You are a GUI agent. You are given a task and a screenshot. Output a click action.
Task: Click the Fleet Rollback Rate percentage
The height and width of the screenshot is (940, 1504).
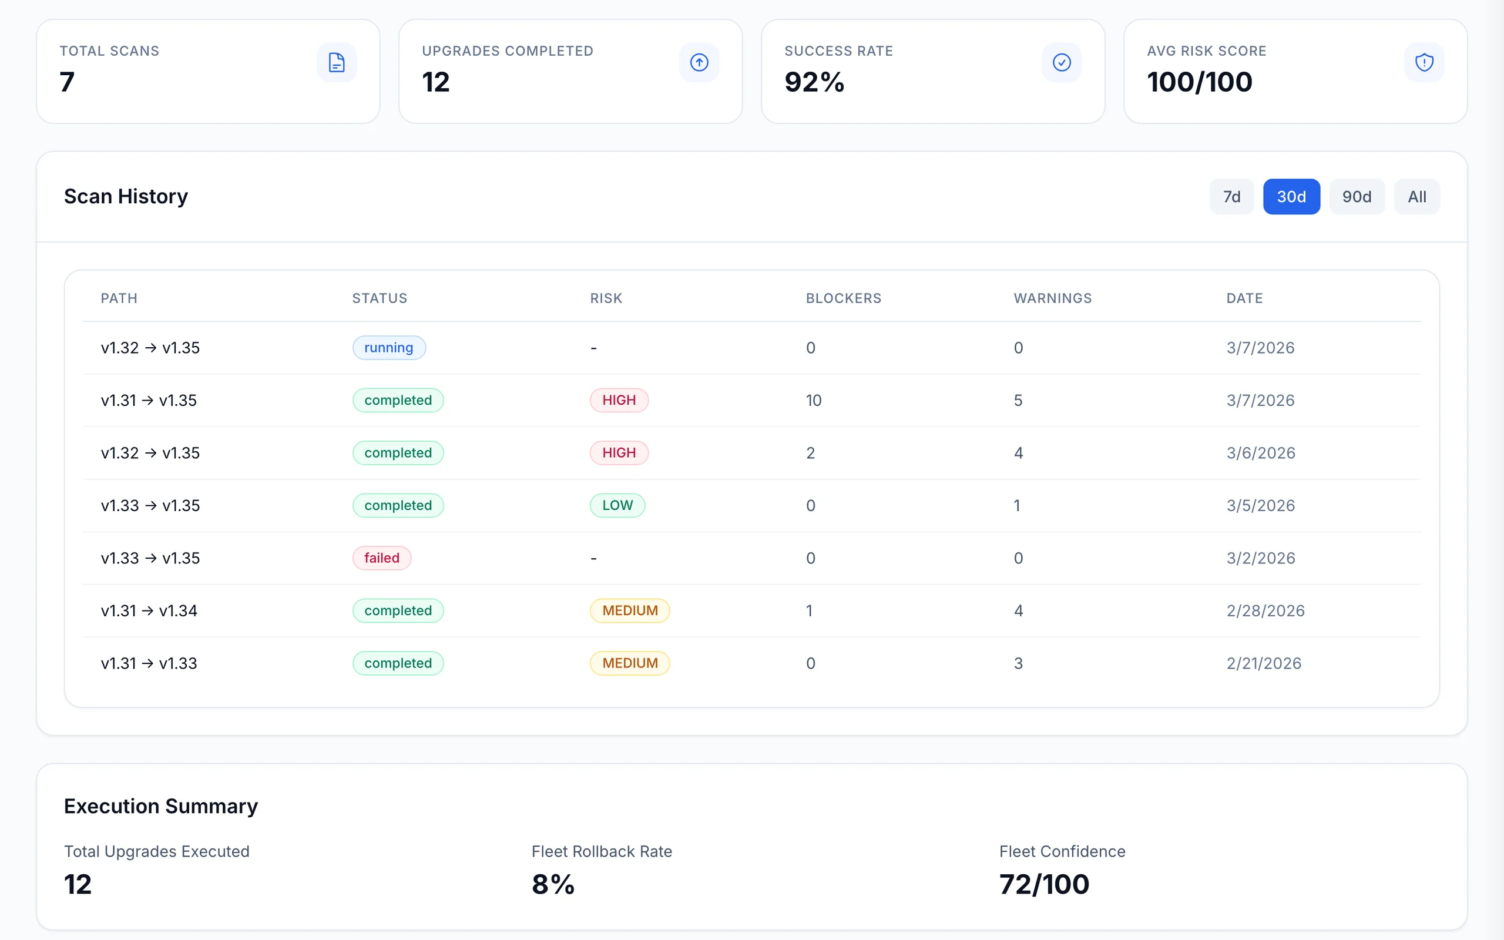552,884
